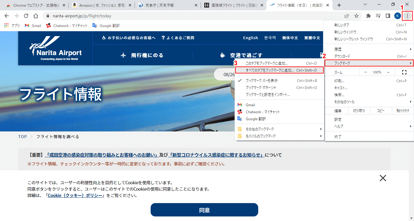The width and height of the screenshot is (414, 221).
Task: Open a new tab with plus button
Action: click(x=339, y=5)
